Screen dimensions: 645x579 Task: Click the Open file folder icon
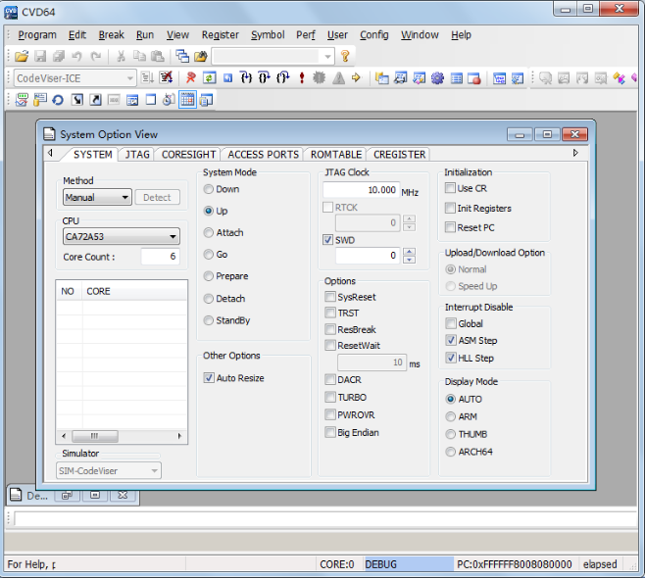click(21, 57)
